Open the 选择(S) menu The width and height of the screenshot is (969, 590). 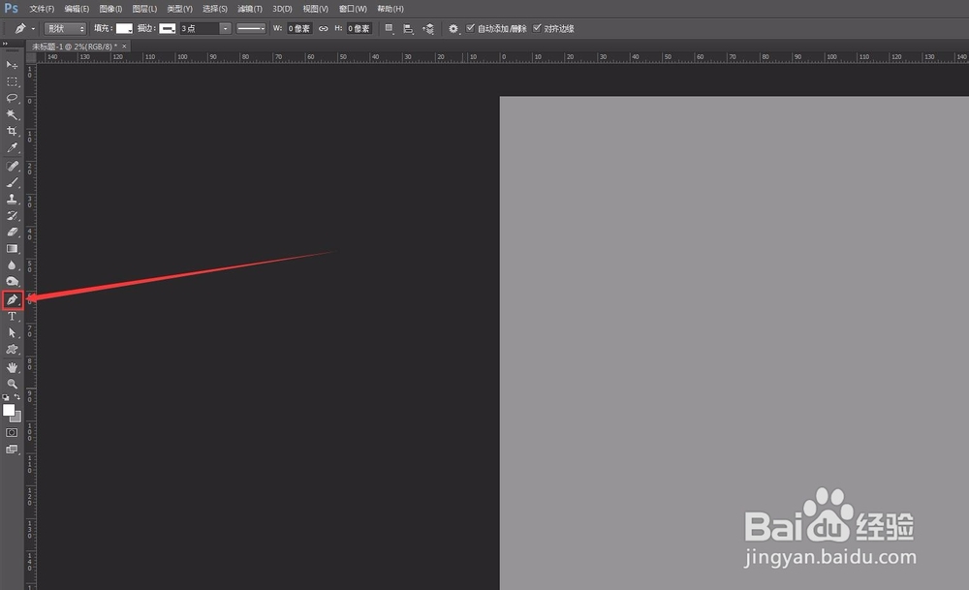tap(215, 9)
